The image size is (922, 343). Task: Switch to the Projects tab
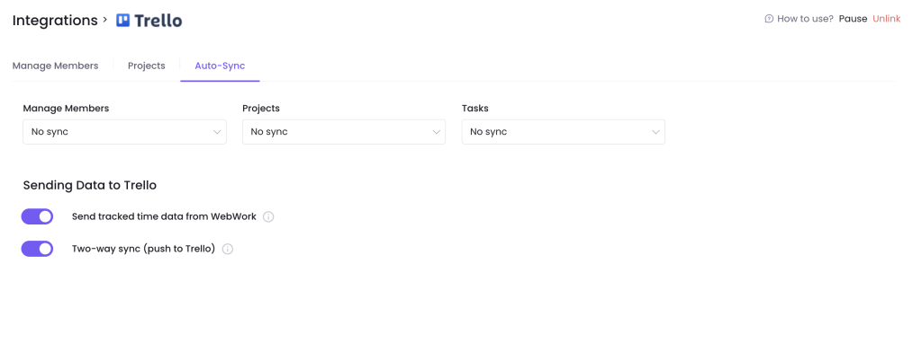tap(147, 66)
